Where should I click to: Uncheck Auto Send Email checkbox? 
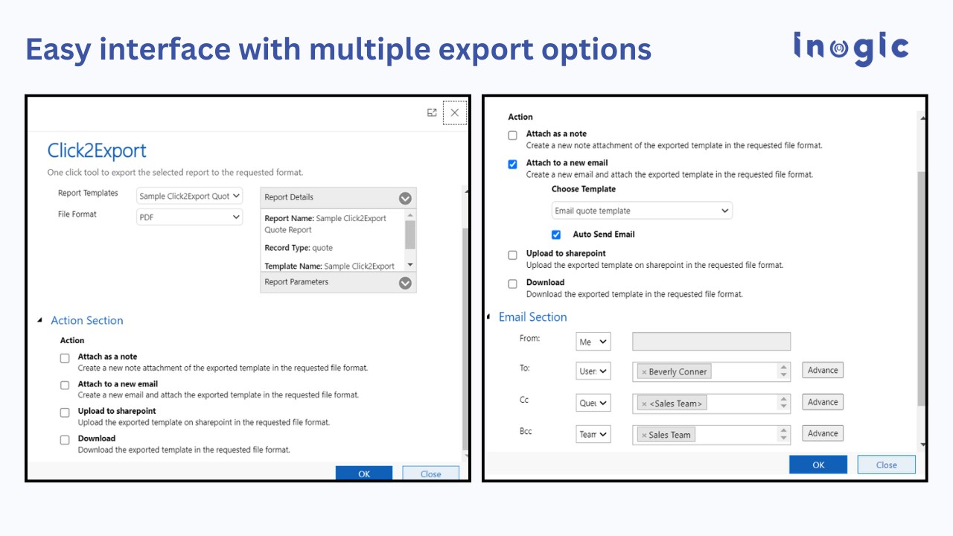[556, 234]
